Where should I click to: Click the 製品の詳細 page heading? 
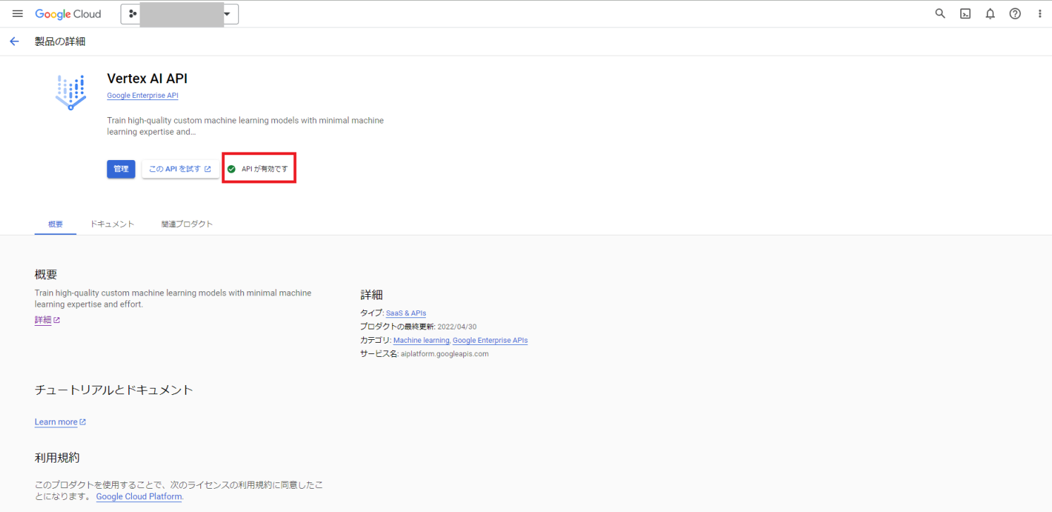point(60,42)
